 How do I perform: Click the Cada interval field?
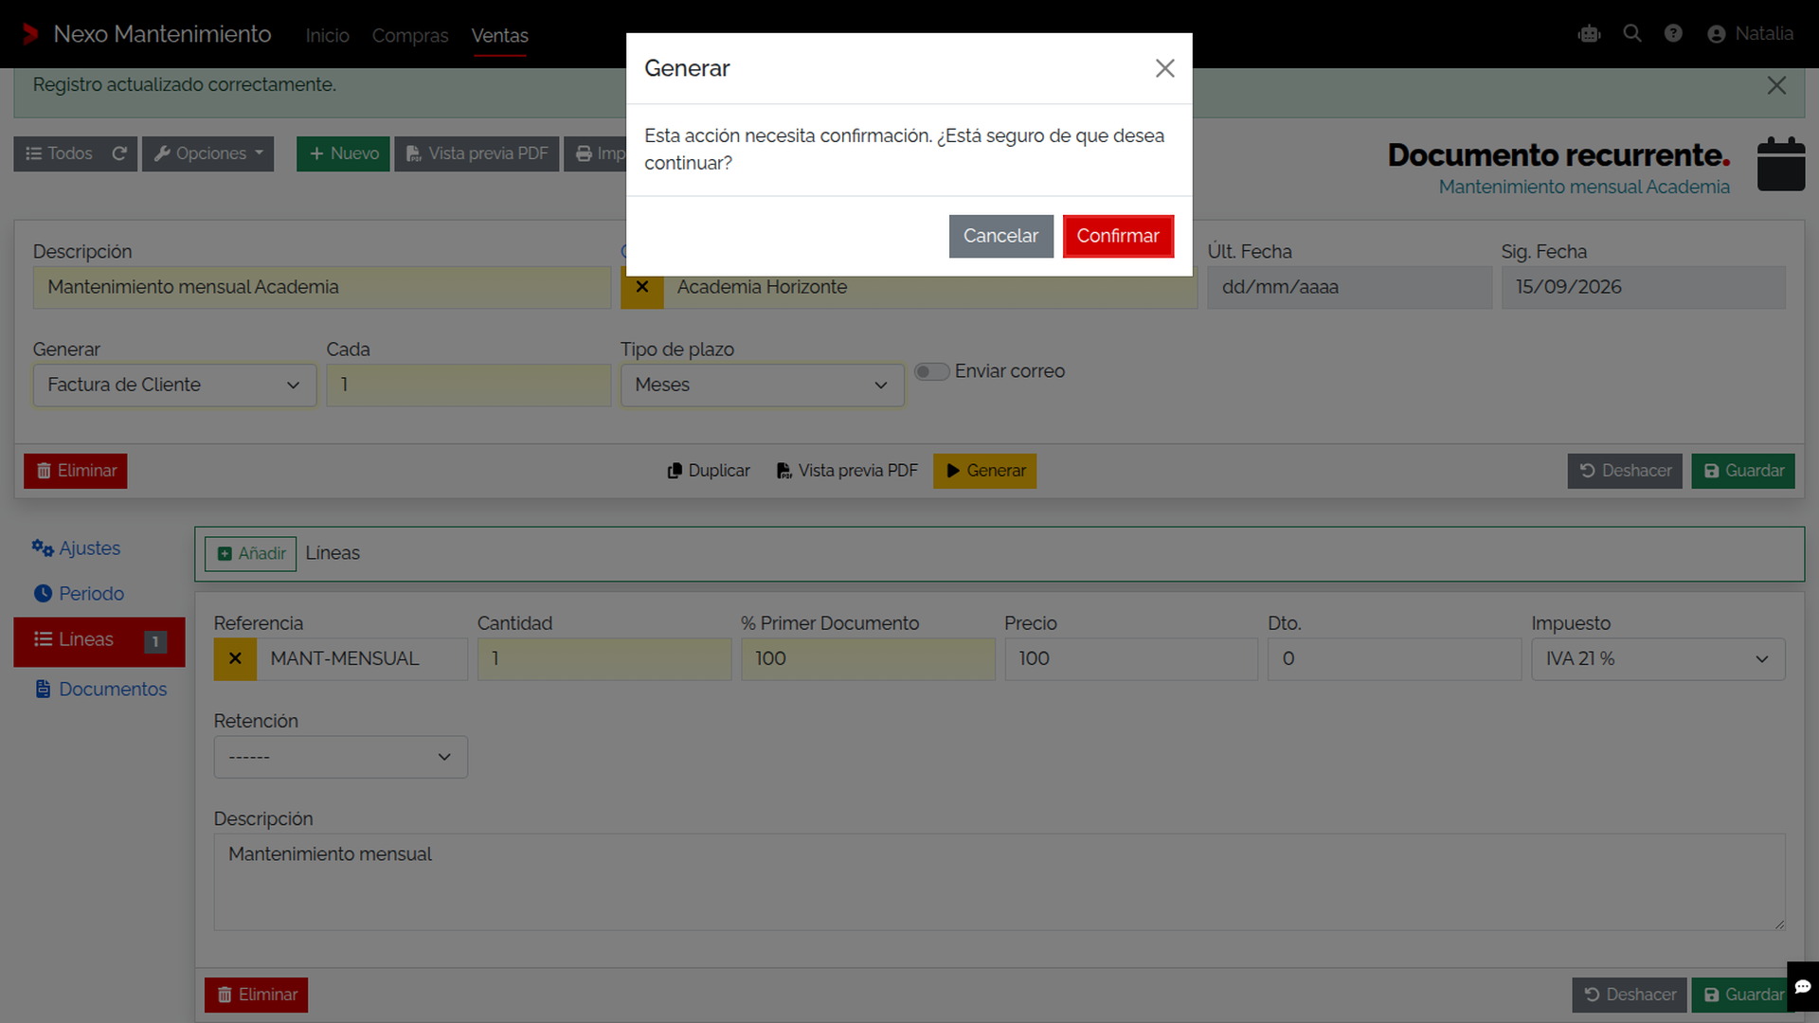pyautogui.click(x=468, y=386)
